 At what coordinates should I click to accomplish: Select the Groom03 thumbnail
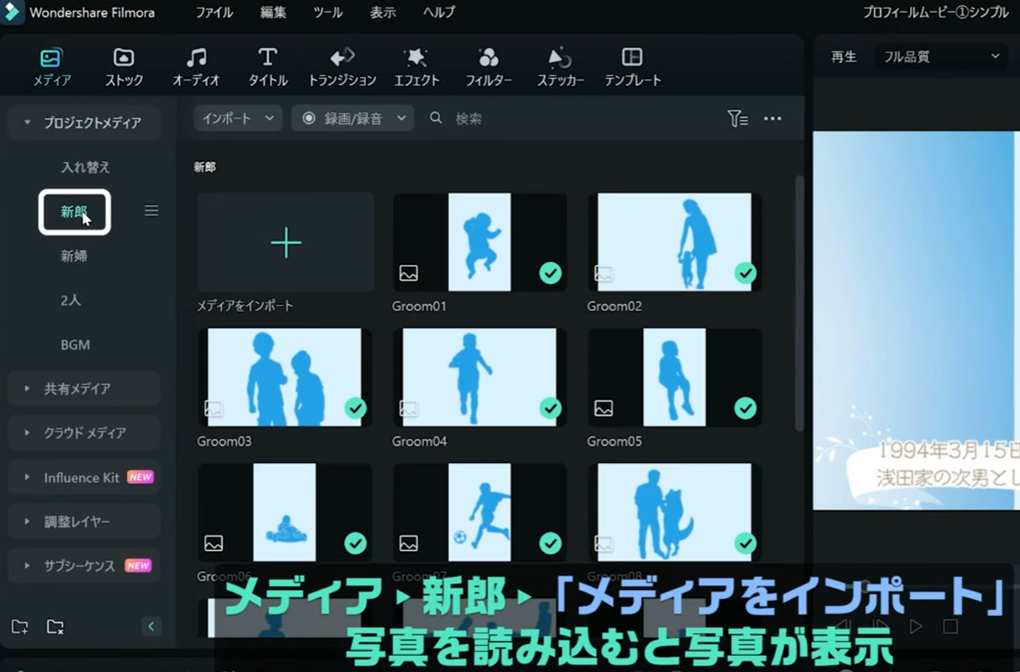(x=285, y=377)
